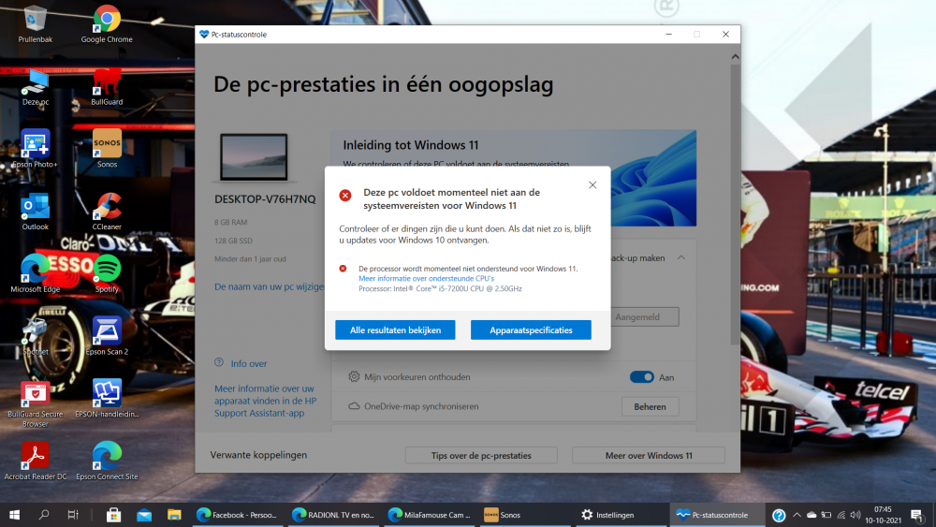Click Apparaatspecificaties button

[x=531, y=330]
